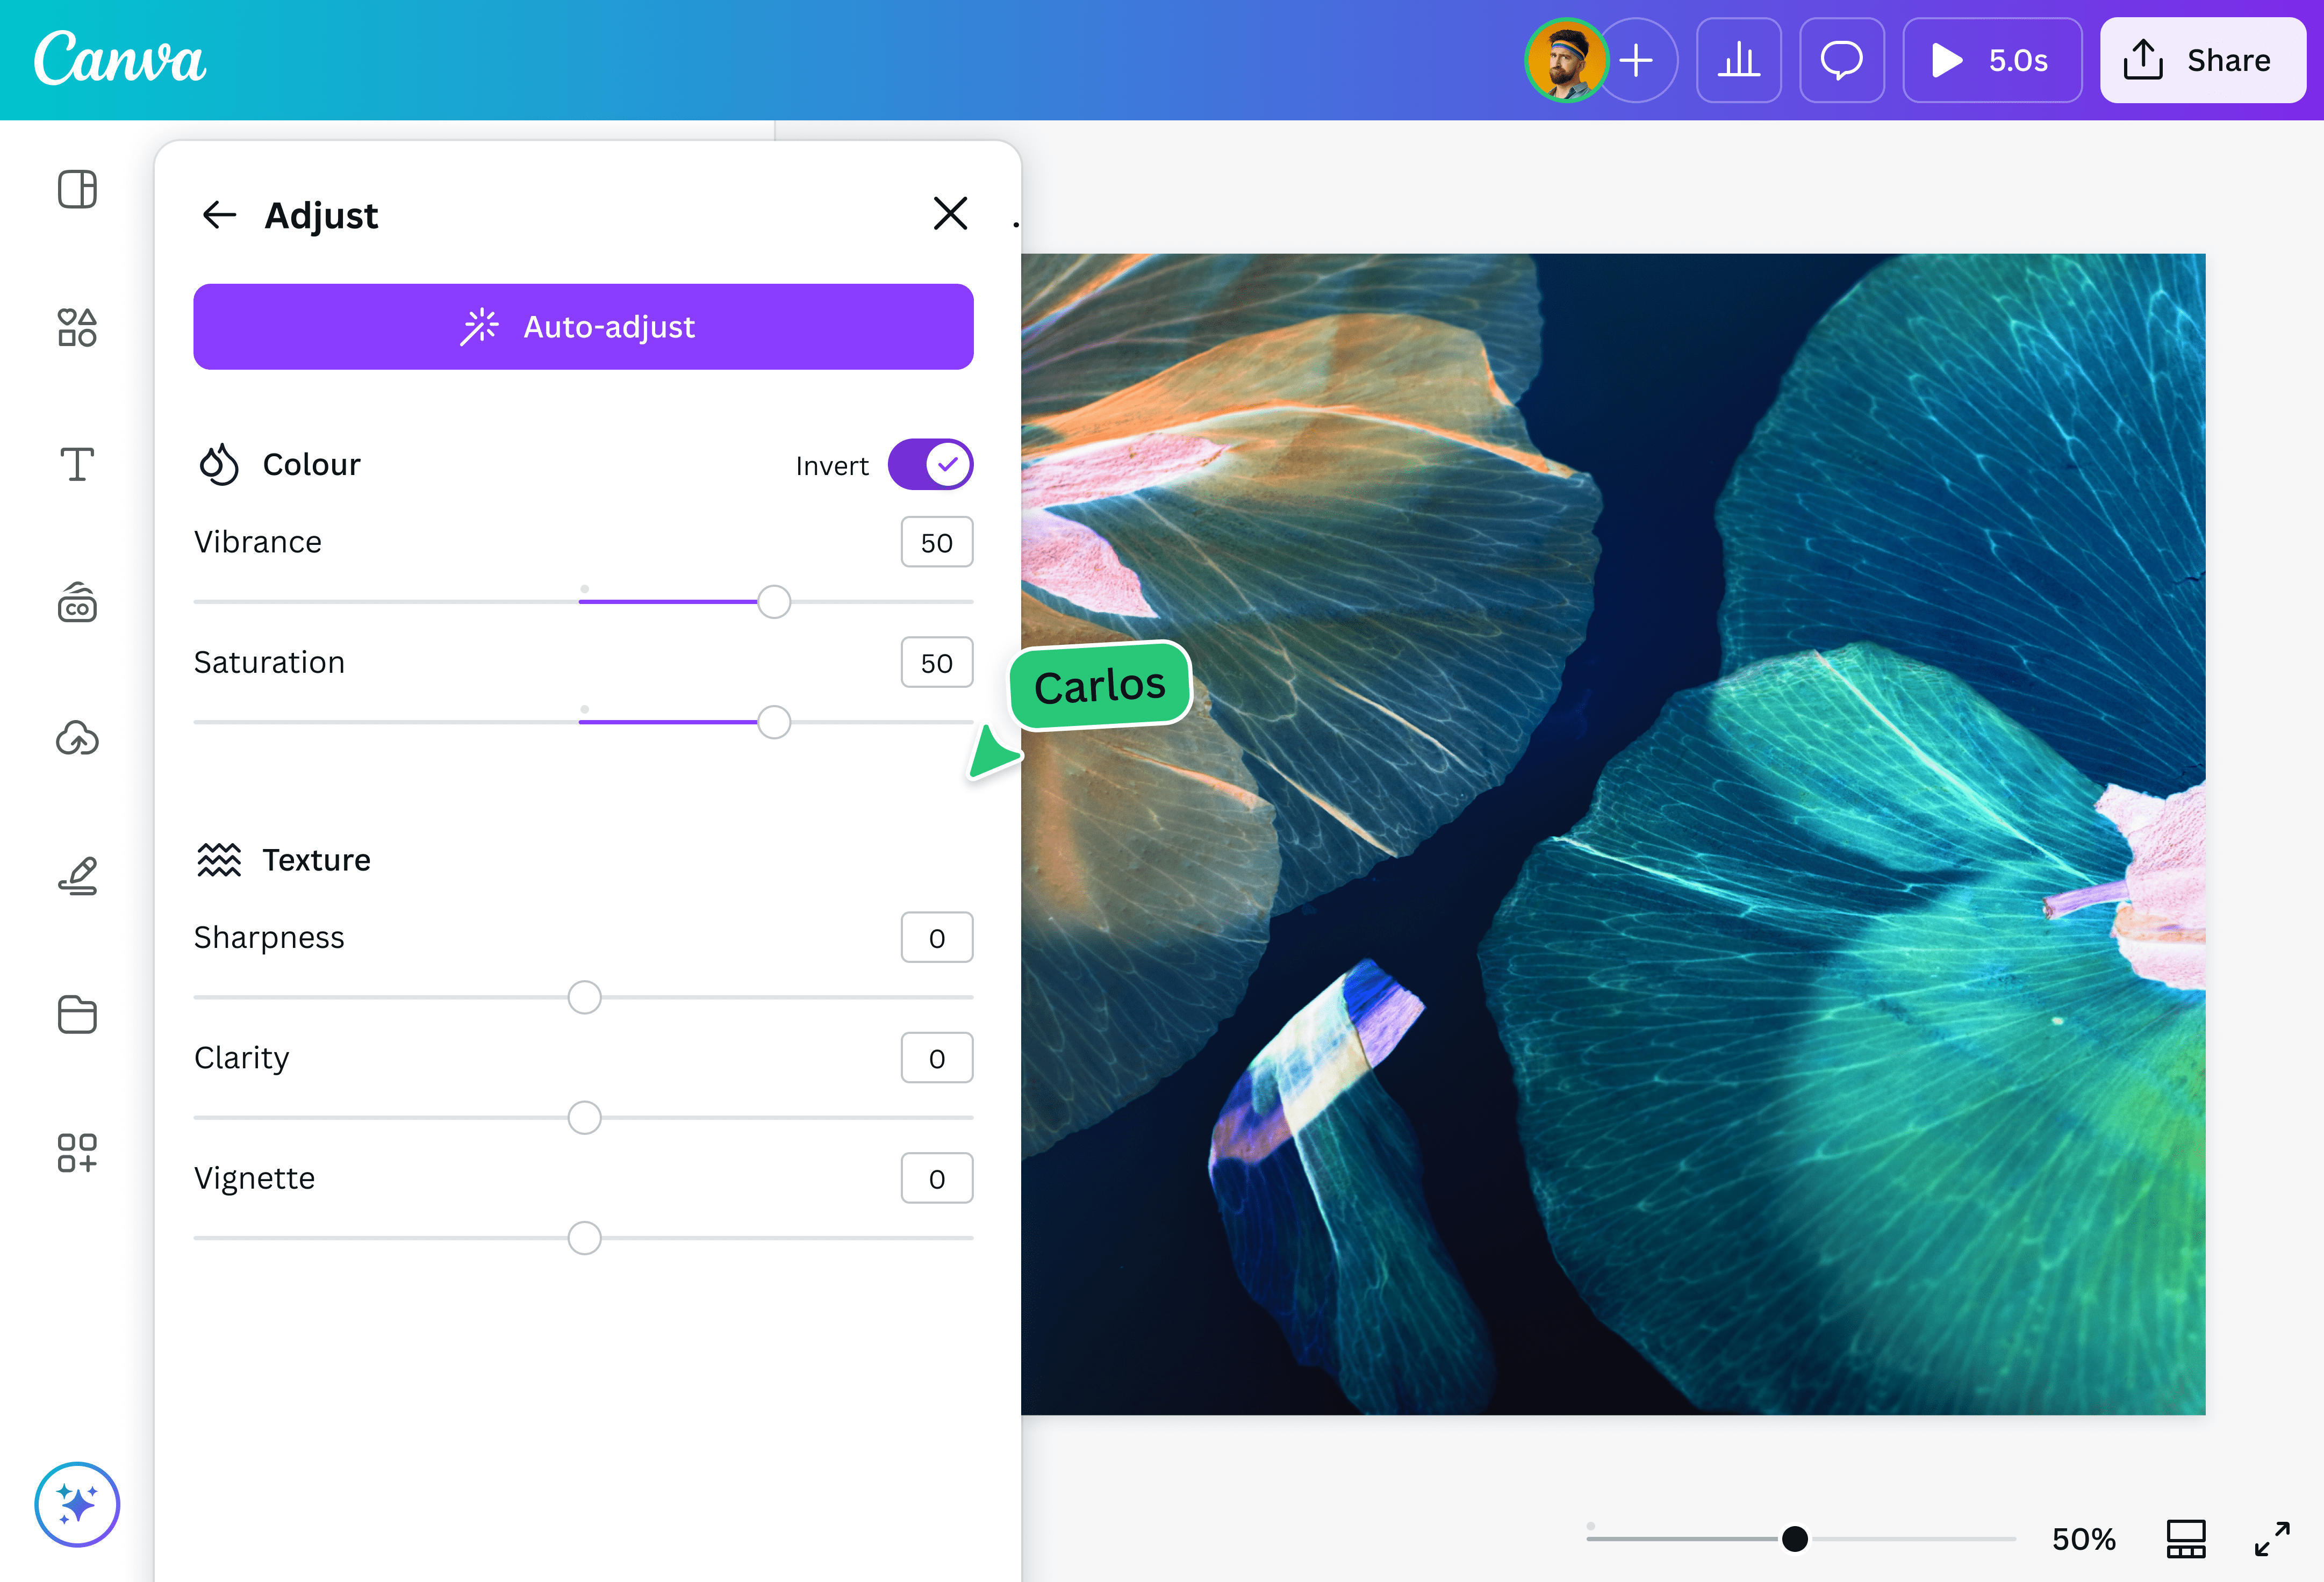Image resolution: width=2324 pixels, height=1582 pixels.
Task: Open the comments panel from the top bar
Action: (1842, 60)
